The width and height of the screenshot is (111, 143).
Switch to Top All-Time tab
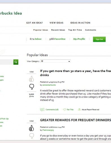click(75, 30)
